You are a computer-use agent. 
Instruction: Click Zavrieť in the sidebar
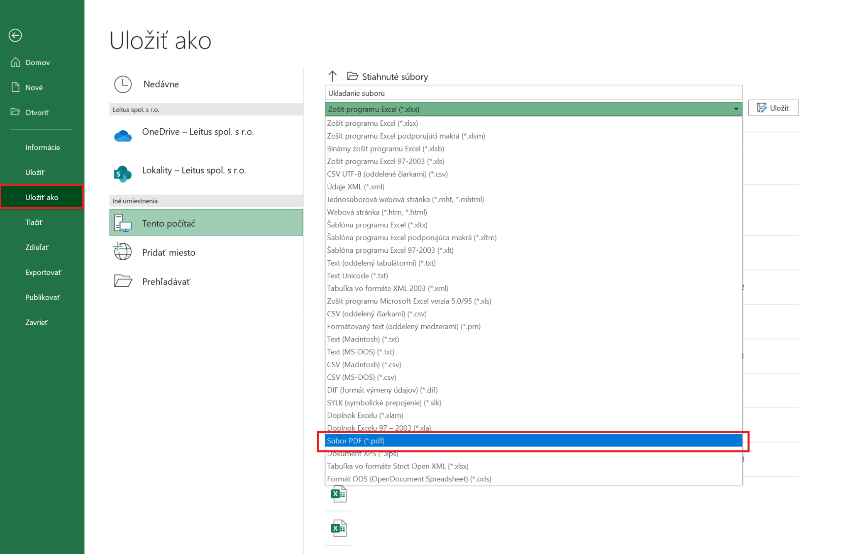(x=37, y=322)
